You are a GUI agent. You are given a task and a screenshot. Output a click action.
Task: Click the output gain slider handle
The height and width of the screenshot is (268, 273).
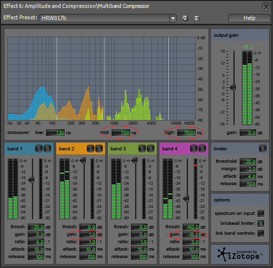click(x=233, y=87)
